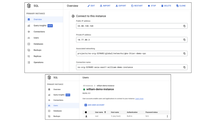216x122 pixels.
Task: Copy the associated networking path
Action: click(x=184, y=53)
